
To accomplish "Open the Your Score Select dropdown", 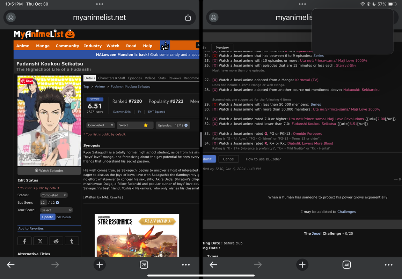I will 56,210.
